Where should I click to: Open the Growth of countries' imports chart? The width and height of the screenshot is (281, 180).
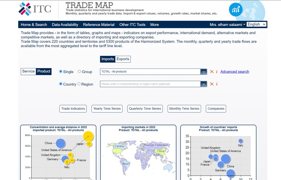(218, 152)
